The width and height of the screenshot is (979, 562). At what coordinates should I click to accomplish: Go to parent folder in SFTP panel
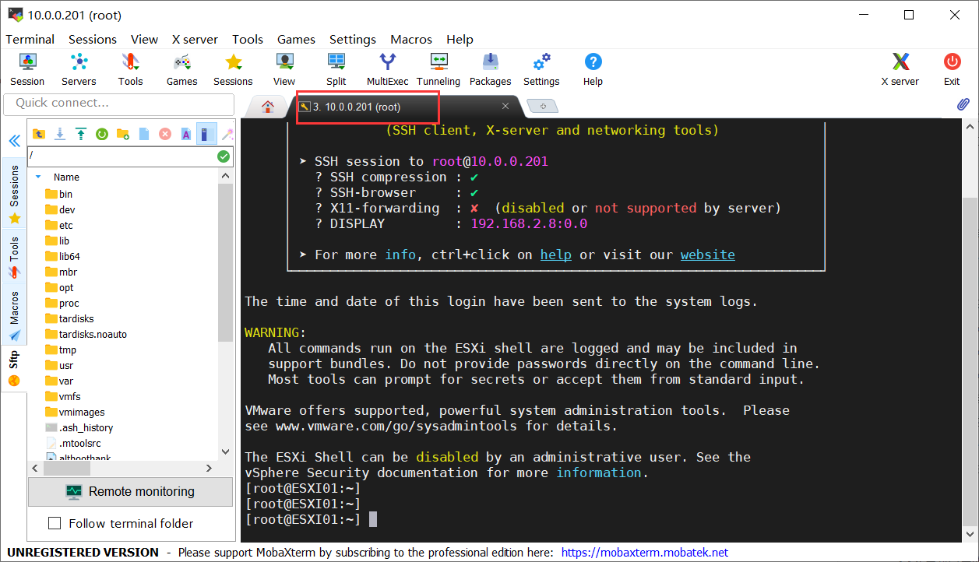pyautogui.click(x=39, y=134)
